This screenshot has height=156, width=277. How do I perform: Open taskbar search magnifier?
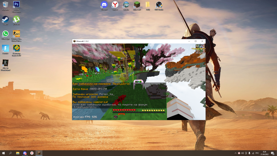tap(11, 153)
